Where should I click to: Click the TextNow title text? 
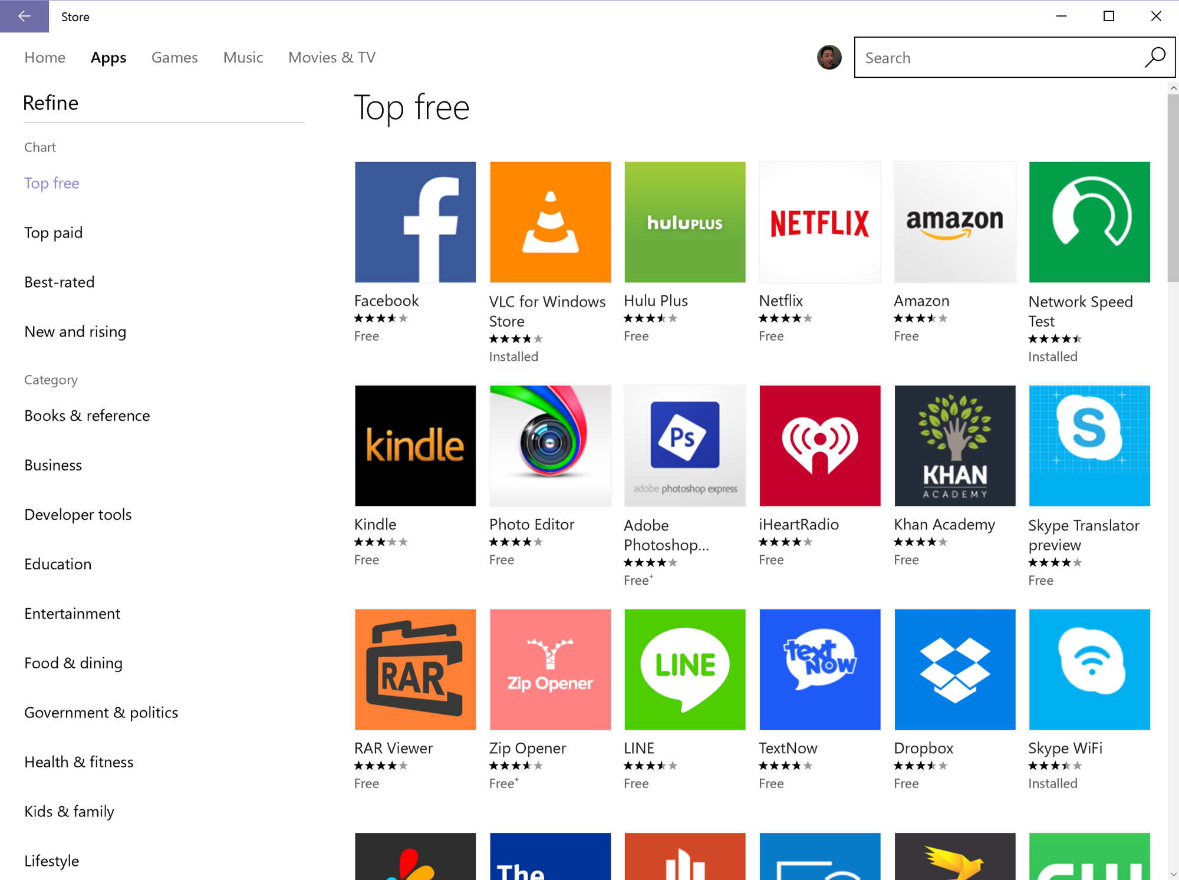click(788, 748)
